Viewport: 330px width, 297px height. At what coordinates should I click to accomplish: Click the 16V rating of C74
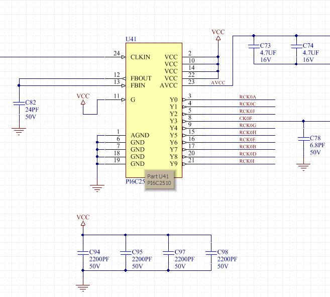[308, 60]
